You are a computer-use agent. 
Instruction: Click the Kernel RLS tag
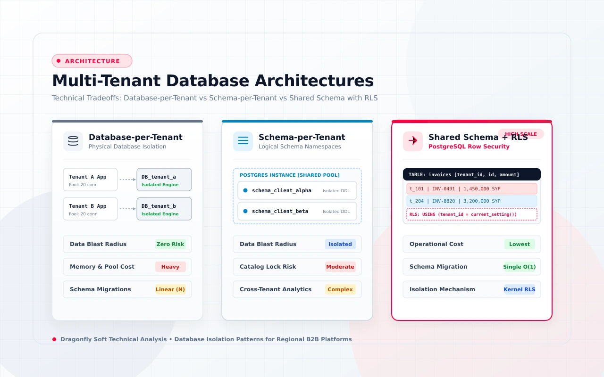pyautogui.click(x=520, y=289)
